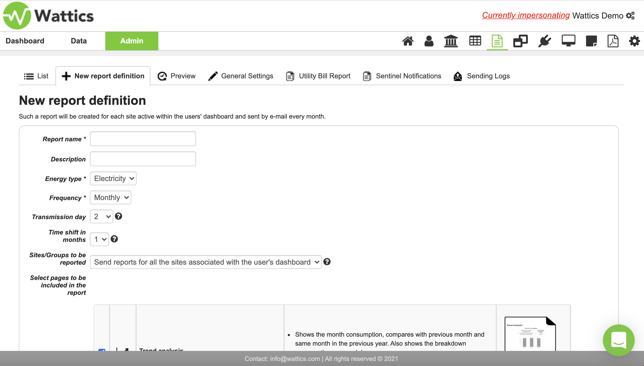644x366 pixels.
Task: Open the monitor display icon
Action: click(568, 41)
